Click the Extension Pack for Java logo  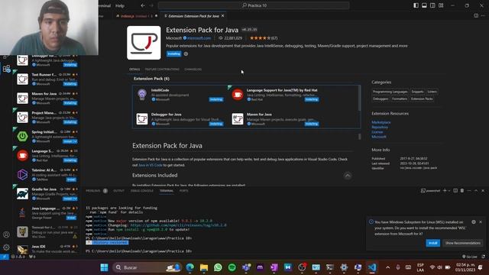tap(144, 43)
